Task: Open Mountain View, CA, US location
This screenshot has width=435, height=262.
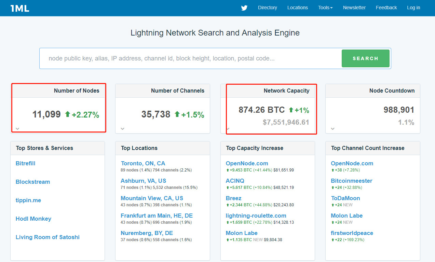Action: point(152,198)
